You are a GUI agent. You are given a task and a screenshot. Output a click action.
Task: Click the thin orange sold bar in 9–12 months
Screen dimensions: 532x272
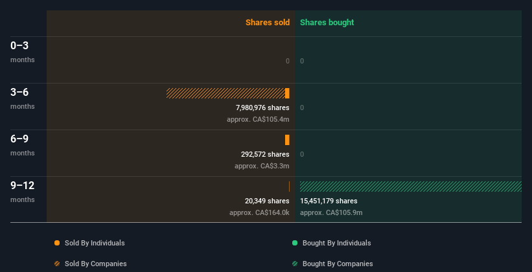289,187
